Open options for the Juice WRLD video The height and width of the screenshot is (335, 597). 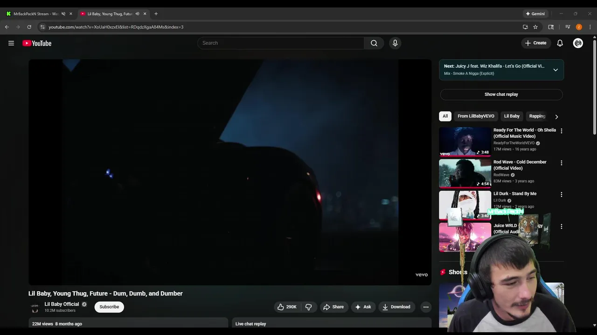pyautogui.click(x=561, y=226)
